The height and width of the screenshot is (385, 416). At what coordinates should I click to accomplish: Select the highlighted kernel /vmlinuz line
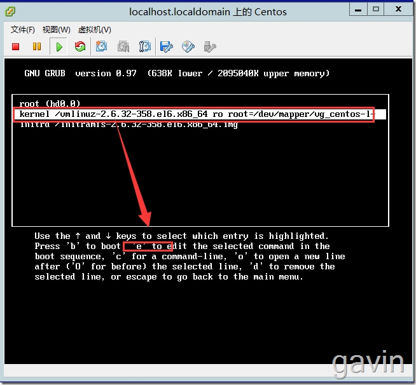tap(200, 114)
